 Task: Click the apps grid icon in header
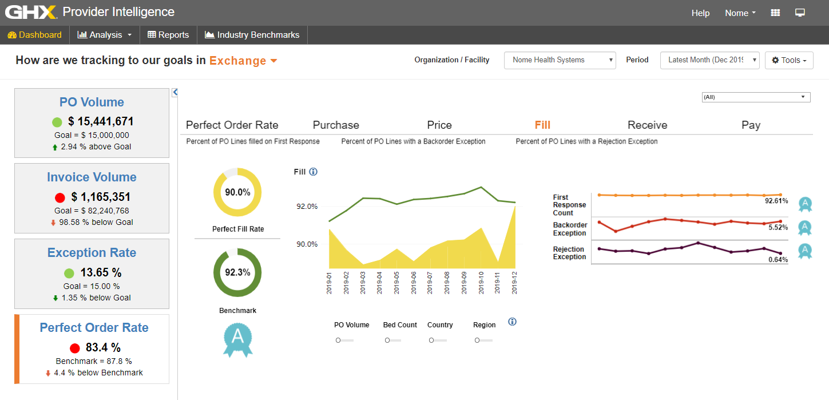(776, 13)
